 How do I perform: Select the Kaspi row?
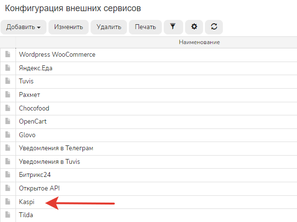coord(148,202)
